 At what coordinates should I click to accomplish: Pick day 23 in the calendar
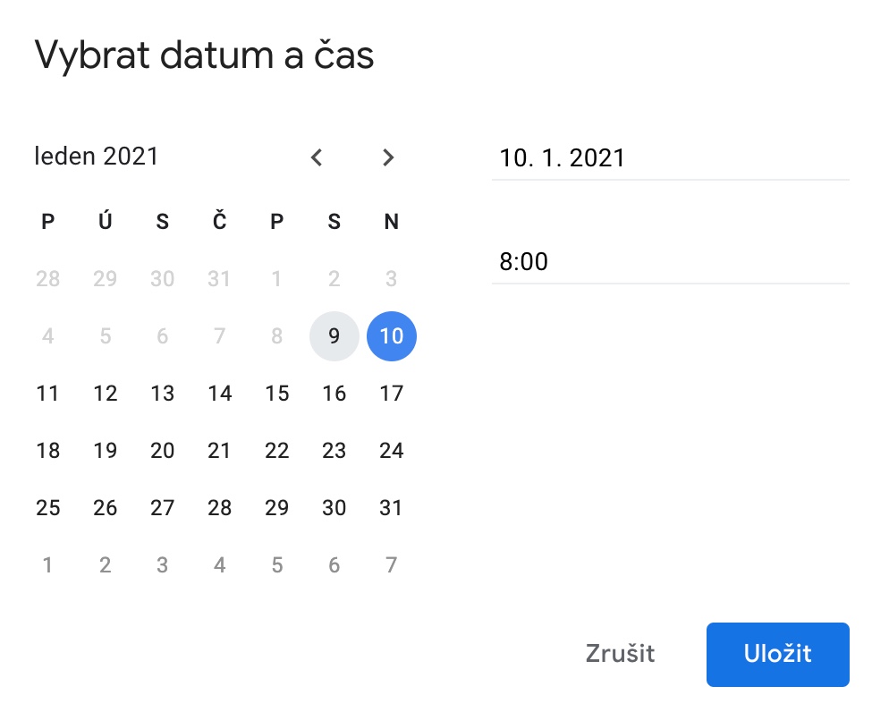[x=334, y=451]
